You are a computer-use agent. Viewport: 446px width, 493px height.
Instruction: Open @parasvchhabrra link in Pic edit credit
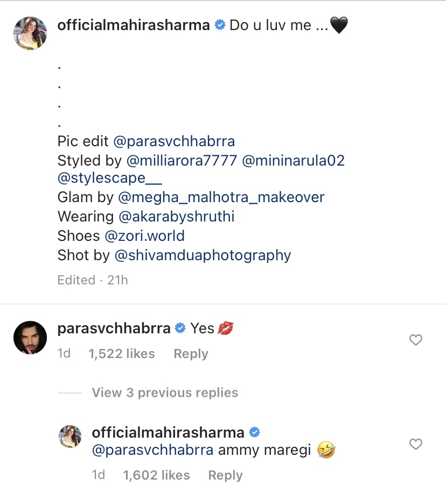click(x=174, y=141)
